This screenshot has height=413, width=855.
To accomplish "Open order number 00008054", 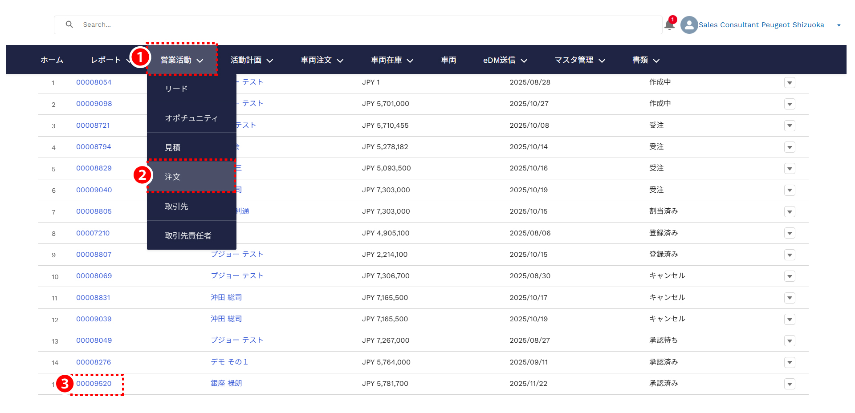I will (x=94, y=82).
